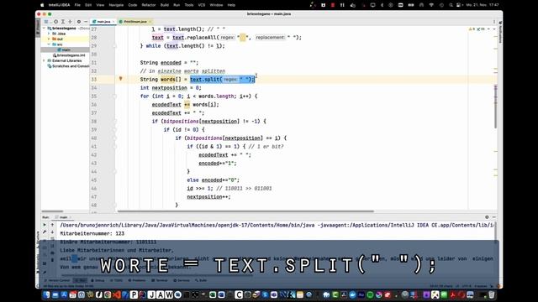Click the wrench icon in Run toolbar
Image resolution: width=538 pixels, height=302 pixels.
[x=45, y=232]
